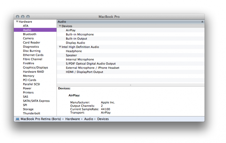Screen dimensions: 226x143
Task: Collapse Intel High Definition Audio group
Action: pyautogui.click(x=60, y=47)
